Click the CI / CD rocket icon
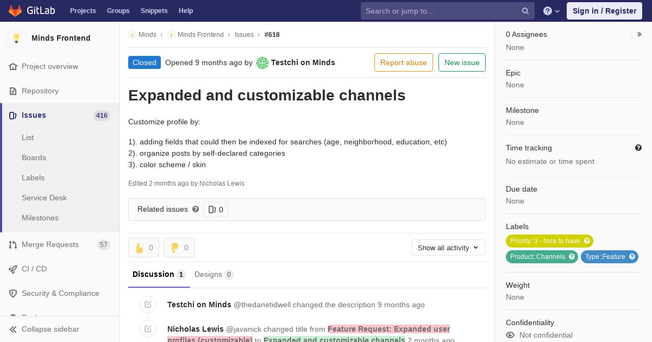The width and height of the screenshot is (652, 342). [13, 269]
